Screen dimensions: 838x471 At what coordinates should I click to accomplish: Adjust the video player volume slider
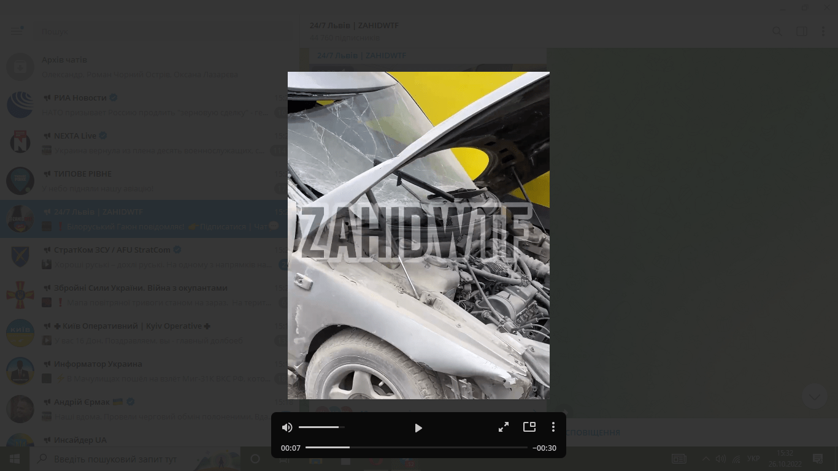(321, 427)
